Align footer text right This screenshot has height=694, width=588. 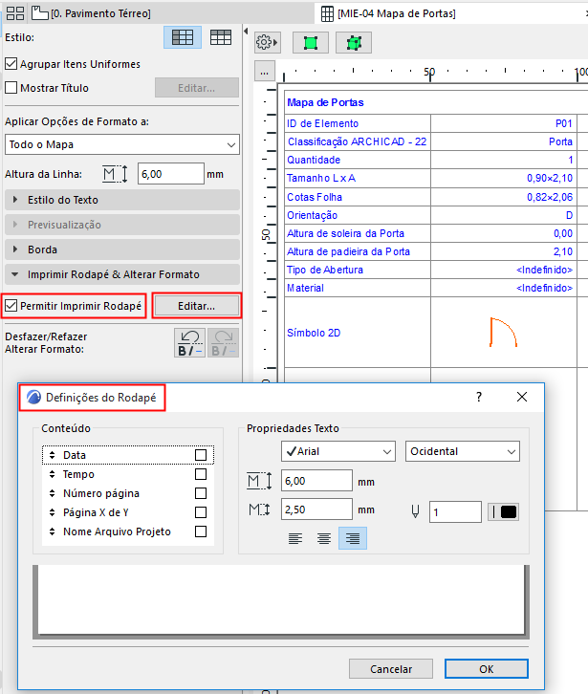[353, 538]
